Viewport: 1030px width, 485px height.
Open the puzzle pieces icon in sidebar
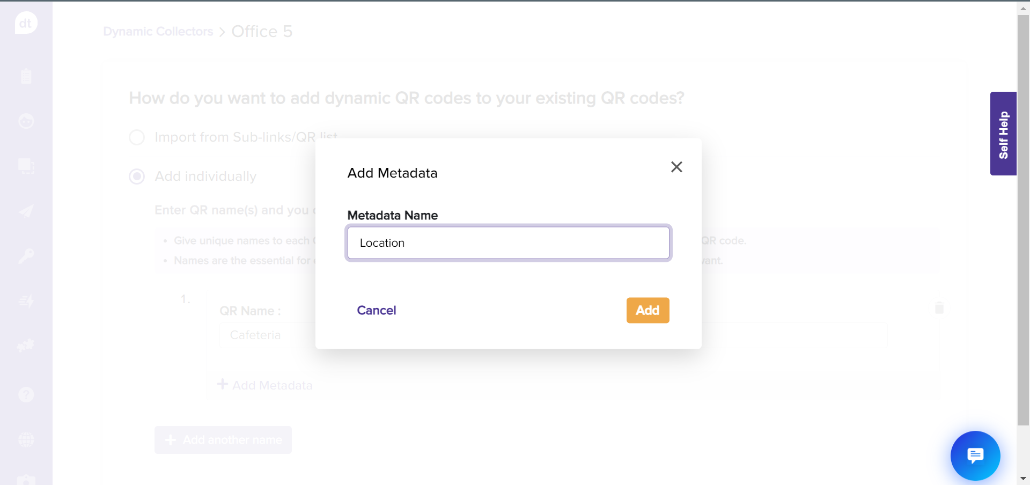[26, 346]
